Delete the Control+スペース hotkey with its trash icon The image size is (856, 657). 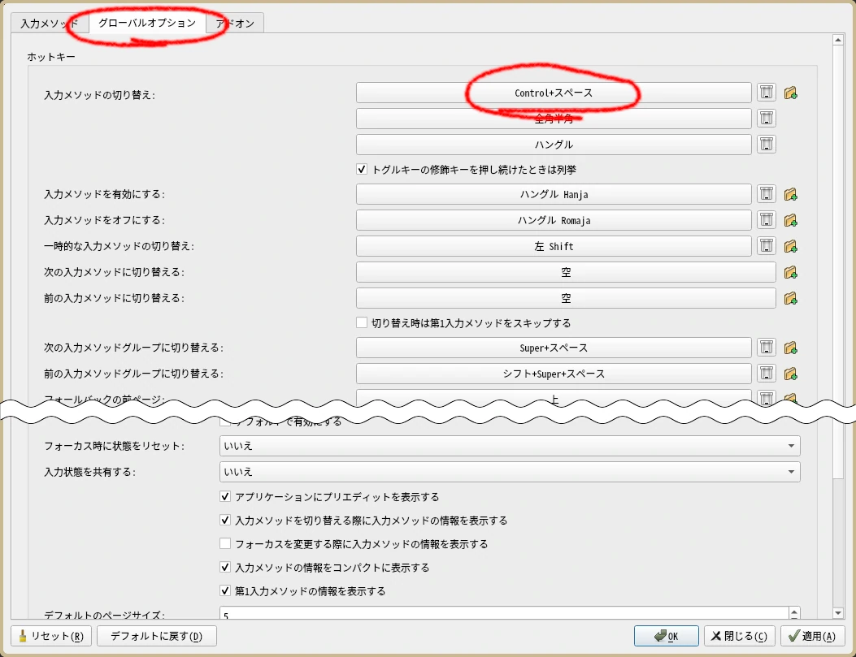click(x=766, y=93)
